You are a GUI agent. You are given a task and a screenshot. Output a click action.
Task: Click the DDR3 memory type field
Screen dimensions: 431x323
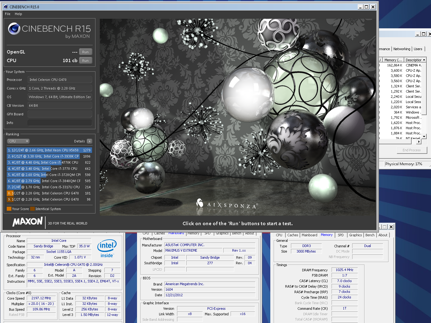coord(306,246)
